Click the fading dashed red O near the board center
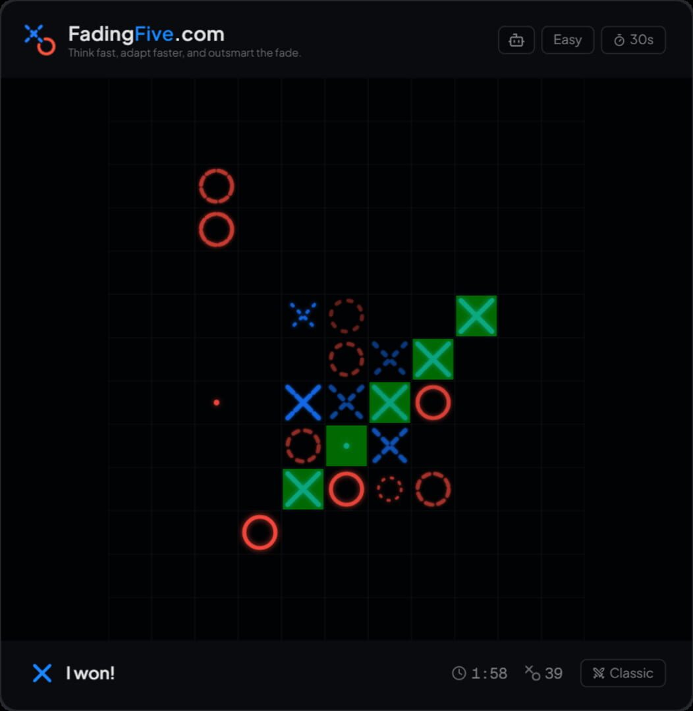 [x=346, y=359]
